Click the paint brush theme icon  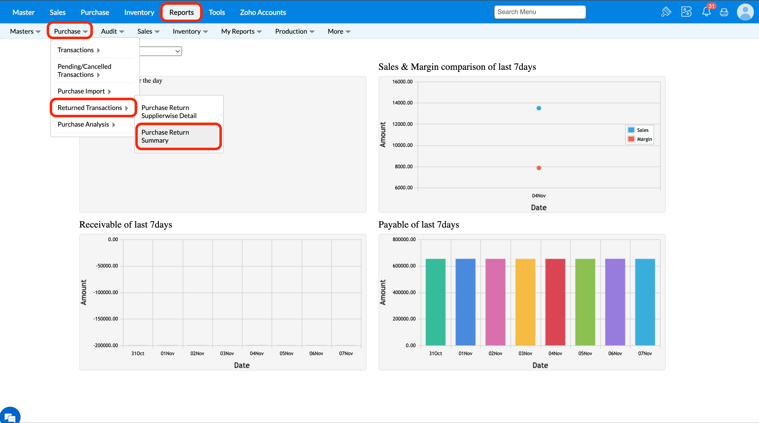point(666,12)
